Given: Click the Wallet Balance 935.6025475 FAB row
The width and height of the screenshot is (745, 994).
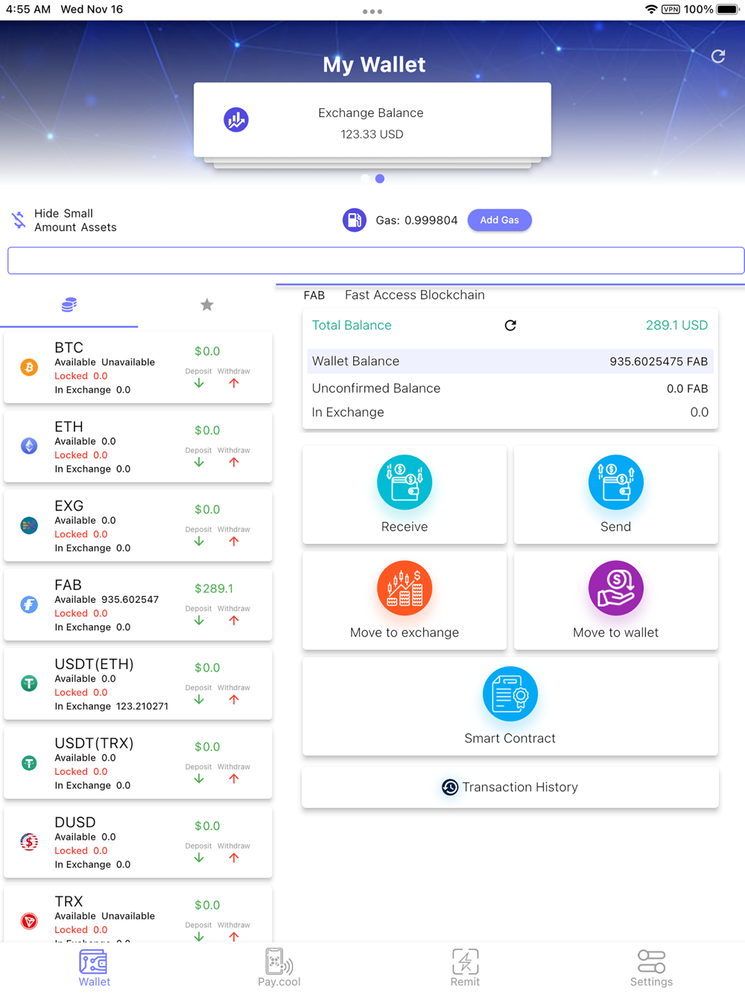Looking at the screenshot, I should [510, 361].
